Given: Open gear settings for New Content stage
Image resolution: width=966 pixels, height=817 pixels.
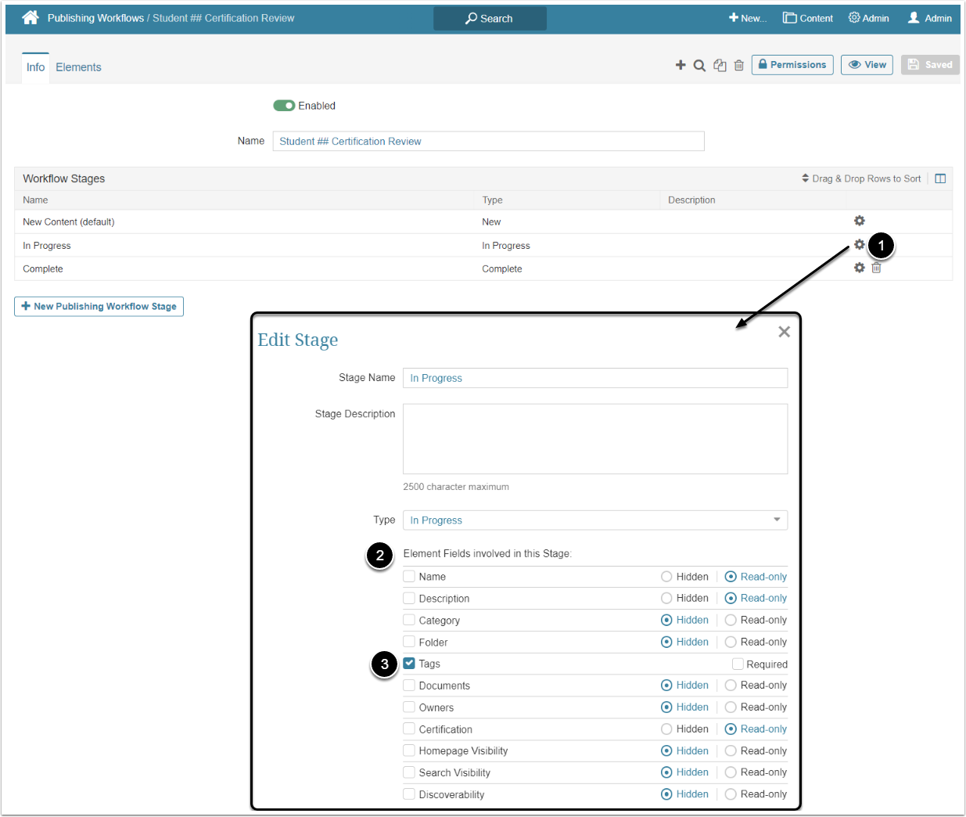Looking at the screenshot, I should 859,221.
